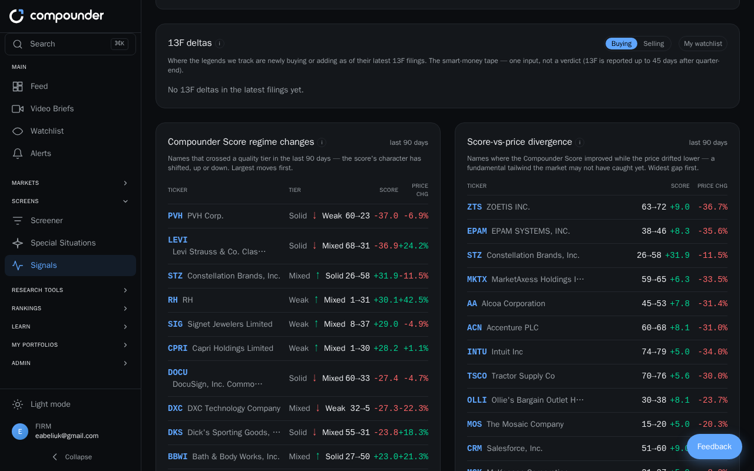Select the Selling filter
This screenshot has width=754, height=471.
(653, 44)
